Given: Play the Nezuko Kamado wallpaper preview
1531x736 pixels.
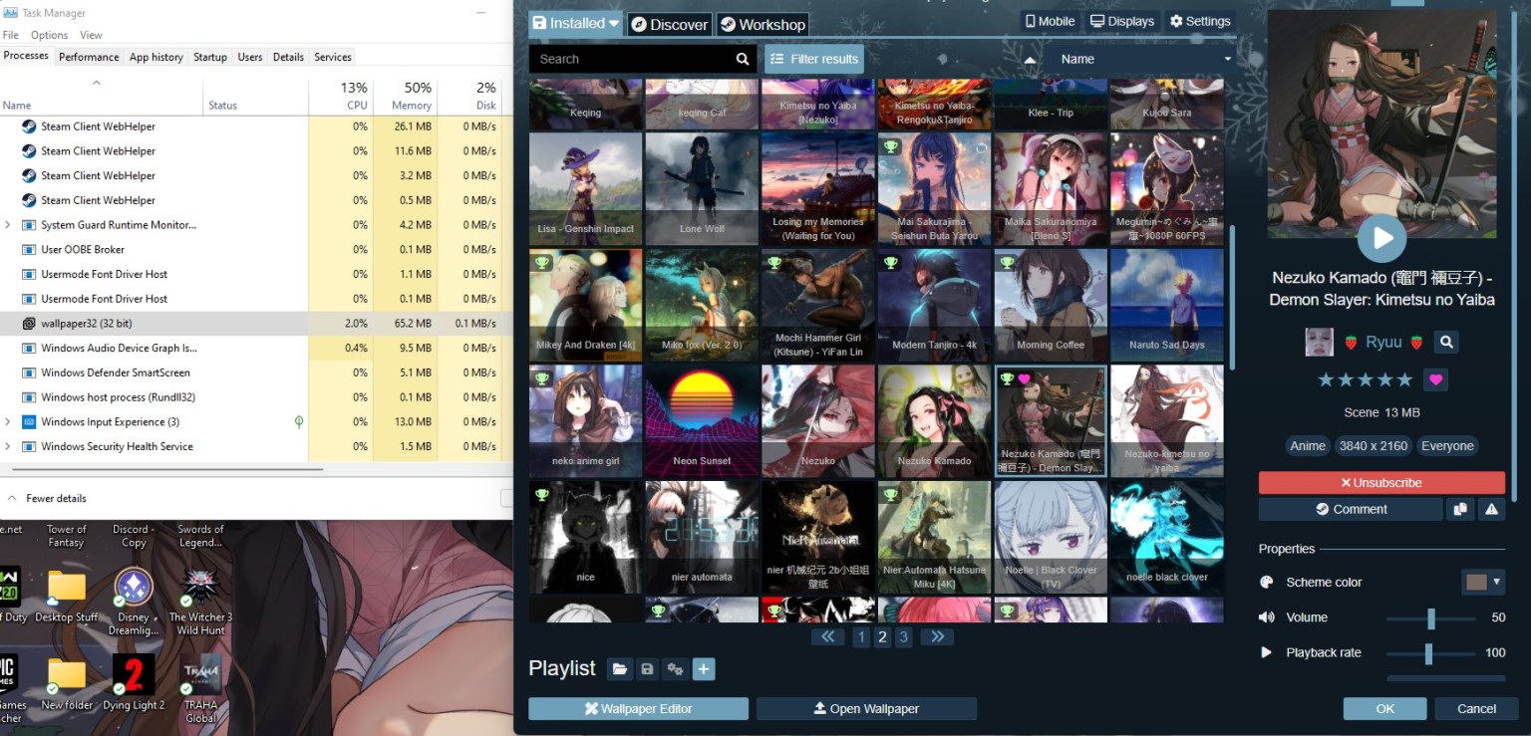Looking at the screenshot, I should click(1381, 238).
